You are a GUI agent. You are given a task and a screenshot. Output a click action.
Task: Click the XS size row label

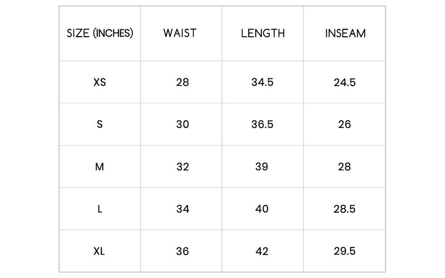pyautogui.click(x=100, y=82)
